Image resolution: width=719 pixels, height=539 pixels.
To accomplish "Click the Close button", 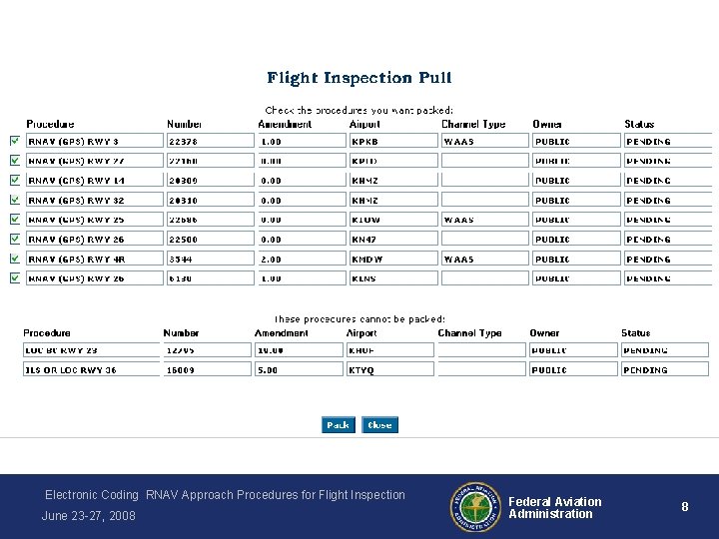I will click(x=379, y=425).
